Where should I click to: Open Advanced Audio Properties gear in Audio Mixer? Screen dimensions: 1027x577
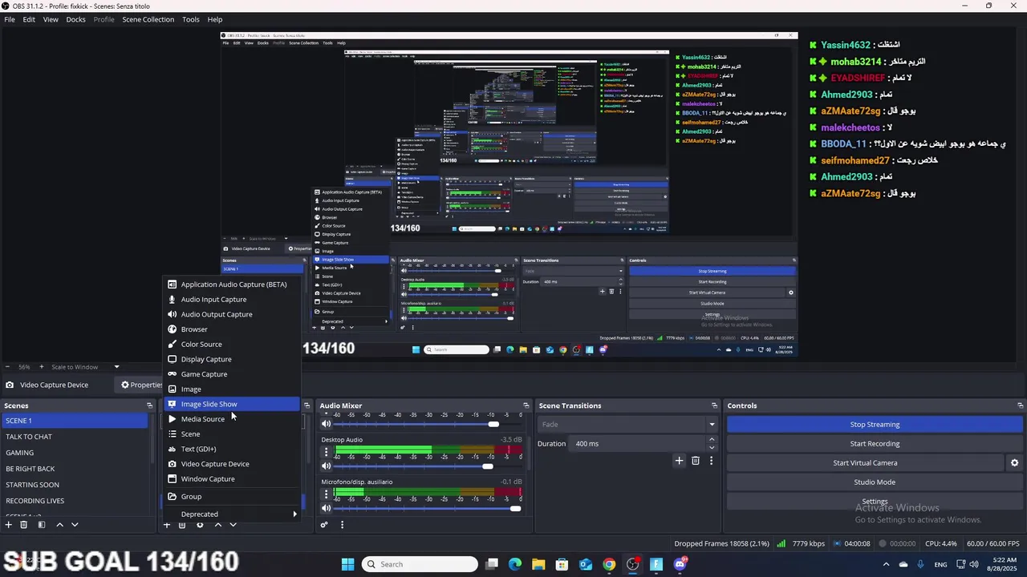[x=324, y=525]
